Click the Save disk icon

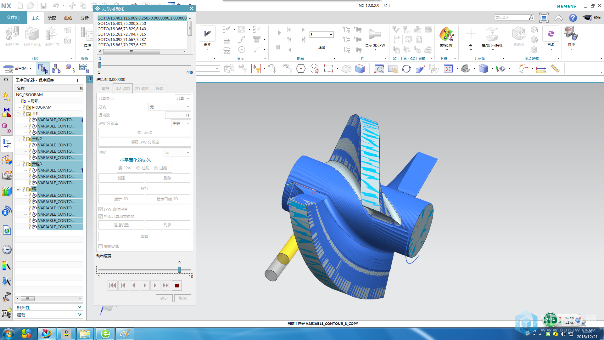tap(43, 6)
